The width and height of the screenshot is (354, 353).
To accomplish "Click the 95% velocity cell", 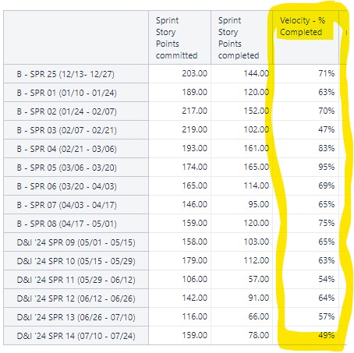I will (x=306, y=168).
